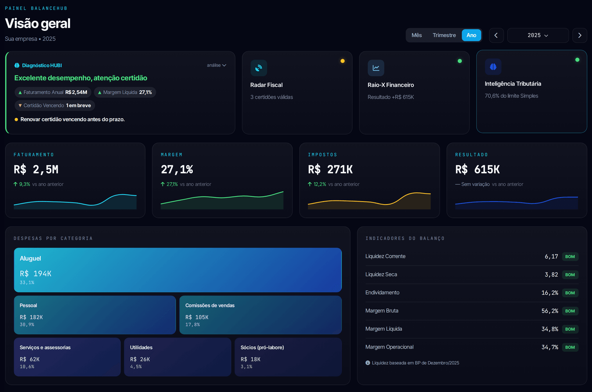Open the Resultado R$ 615K card
This screenshot has height=392, width=592.
tap(517, 180)
